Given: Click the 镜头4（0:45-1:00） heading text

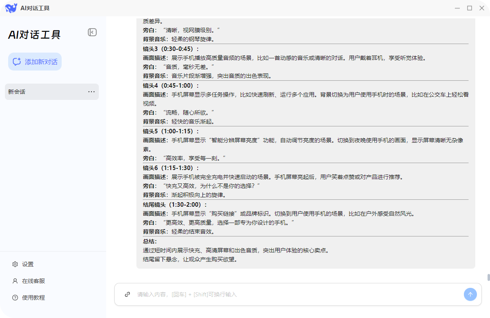Looking at the screenshot, I should (171, 86).
